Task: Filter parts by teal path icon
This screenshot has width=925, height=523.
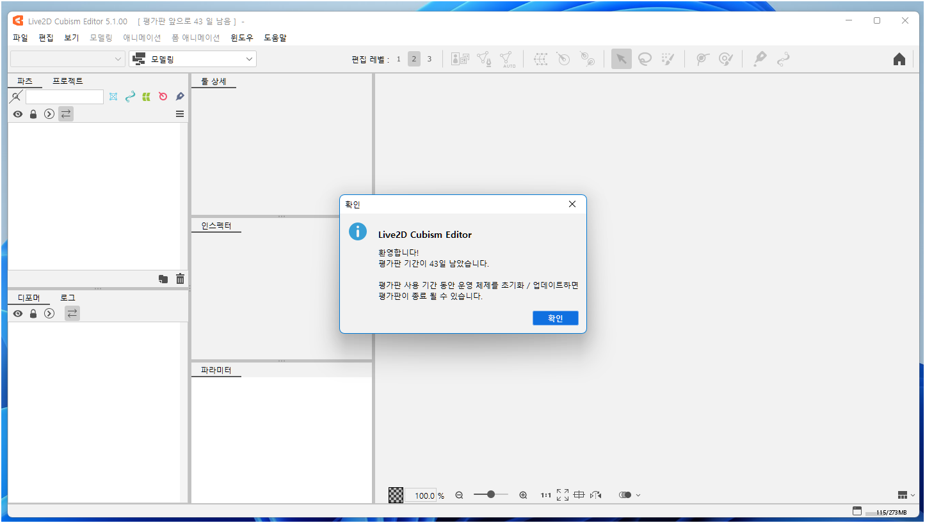Action: 130,97
